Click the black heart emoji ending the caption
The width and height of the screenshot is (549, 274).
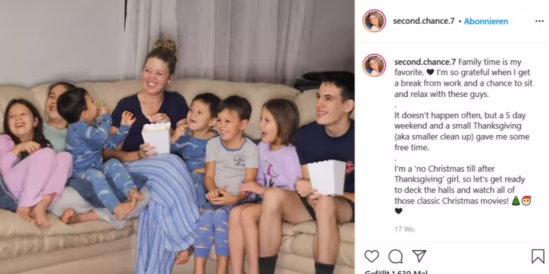398,211
